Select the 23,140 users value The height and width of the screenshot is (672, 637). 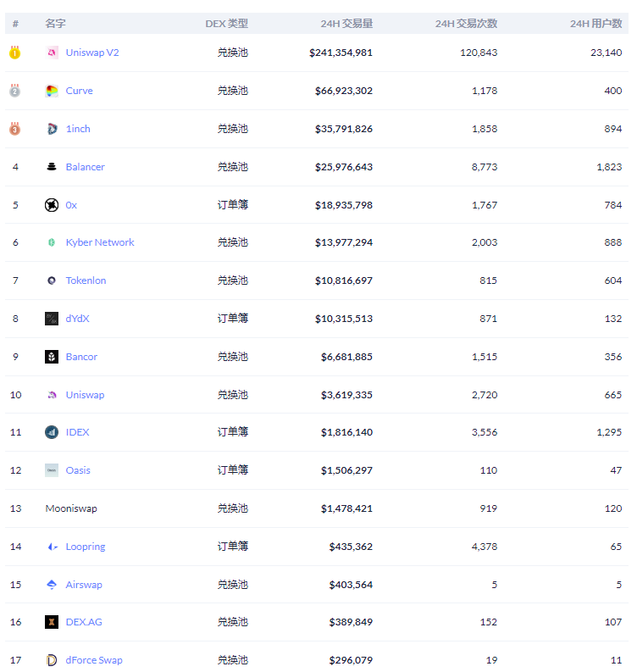click(607, 53)
